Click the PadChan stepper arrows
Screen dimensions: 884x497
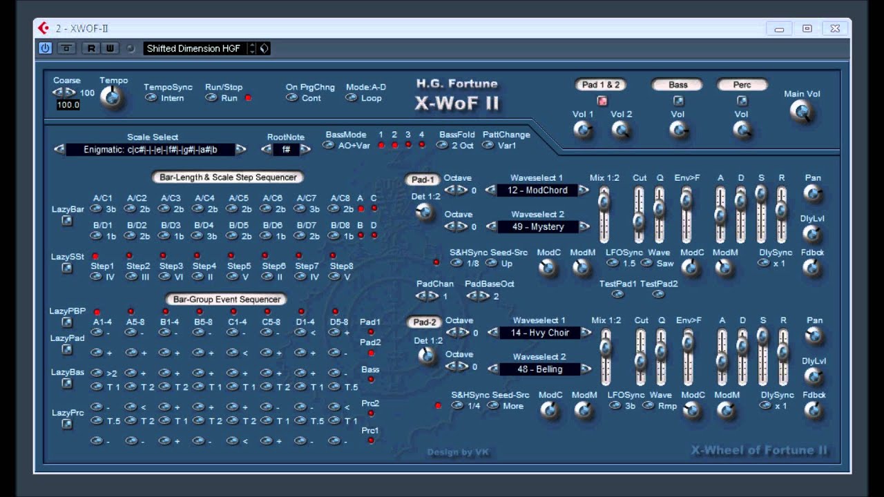tap(427, 296)
